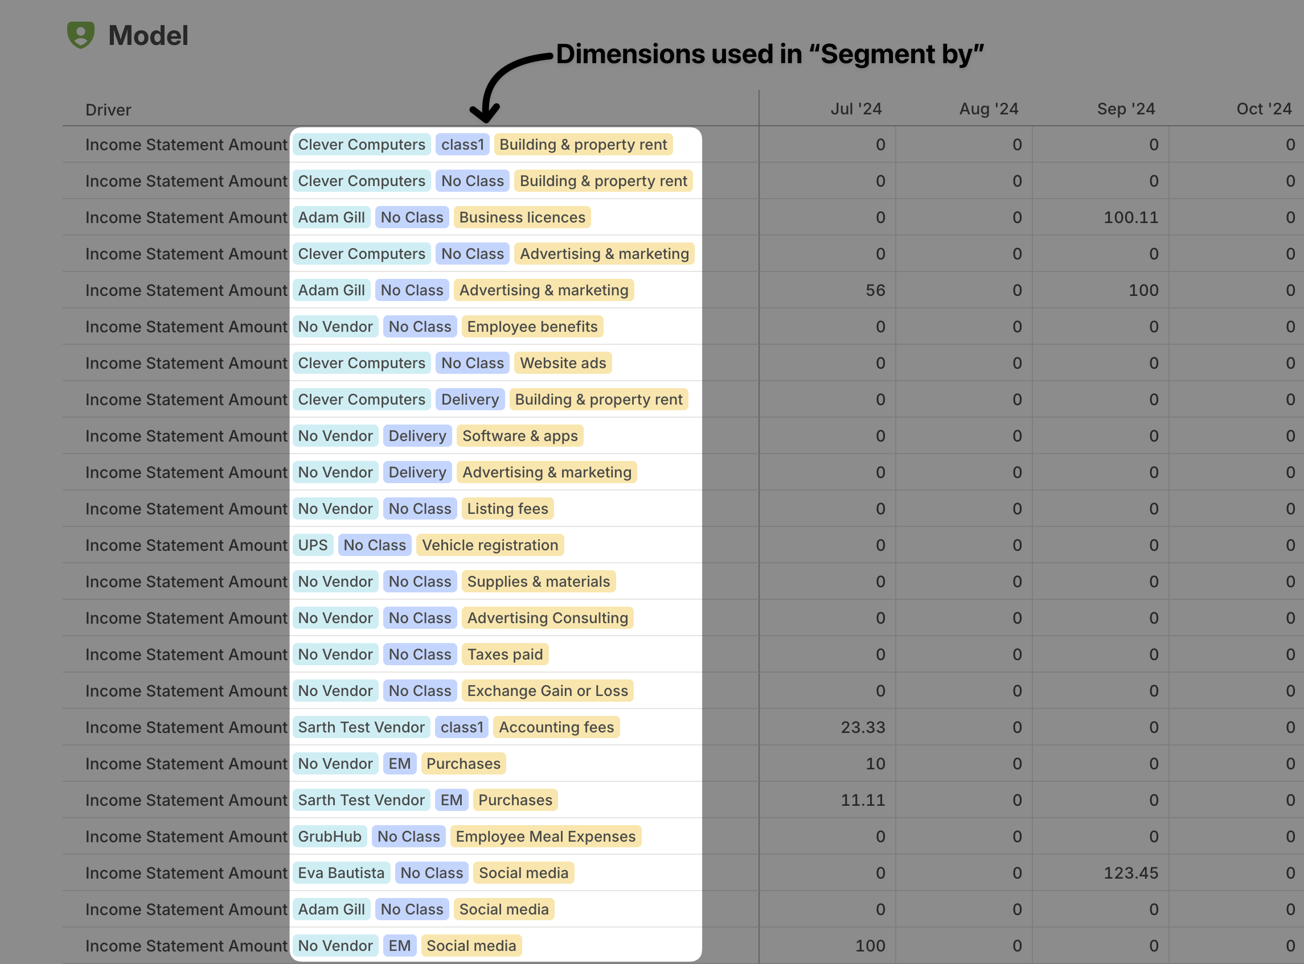Click the Vehicle registration account tag
The image size is (1304, 964).
pos(489,545)
